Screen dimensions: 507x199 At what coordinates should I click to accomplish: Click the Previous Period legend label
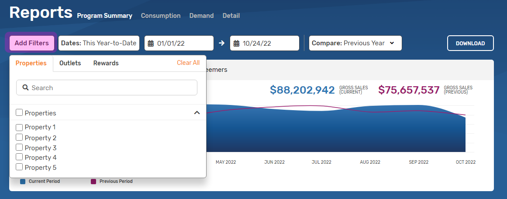[116, 182]
